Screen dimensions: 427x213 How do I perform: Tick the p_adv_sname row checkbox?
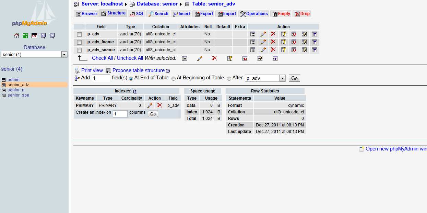(80, 50)
